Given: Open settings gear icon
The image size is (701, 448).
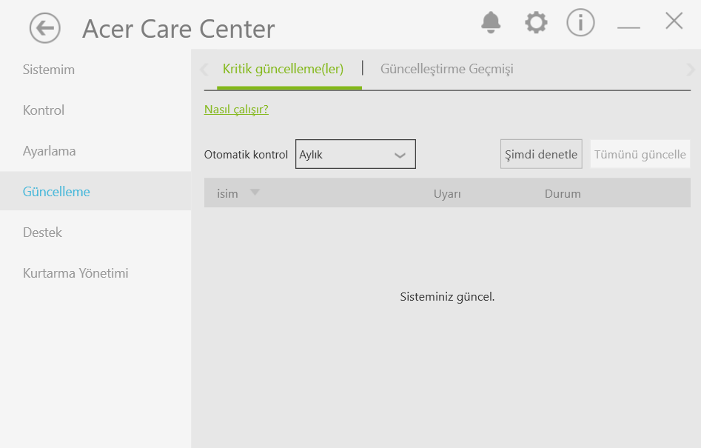Looking at the screenshot, I should coord(536,22).
